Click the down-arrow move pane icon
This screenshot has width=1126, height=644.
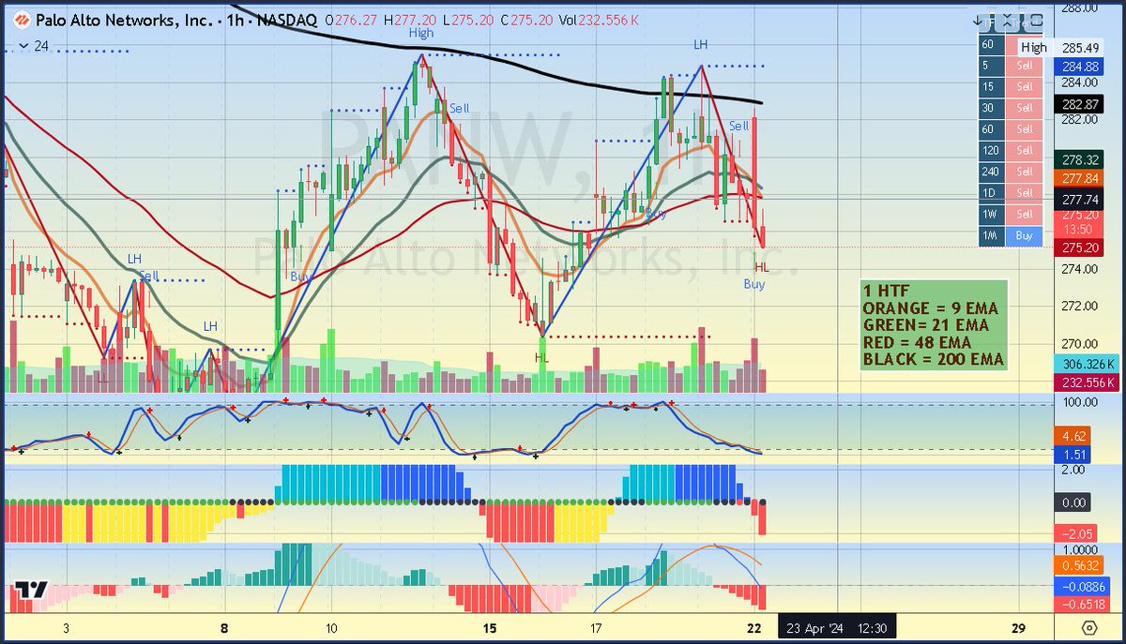pos(978,19)
